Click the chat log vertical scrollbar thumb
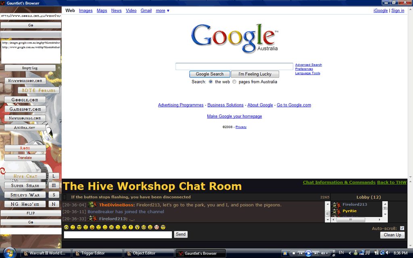This screenshot has width=413, height=258. point(327,214)
